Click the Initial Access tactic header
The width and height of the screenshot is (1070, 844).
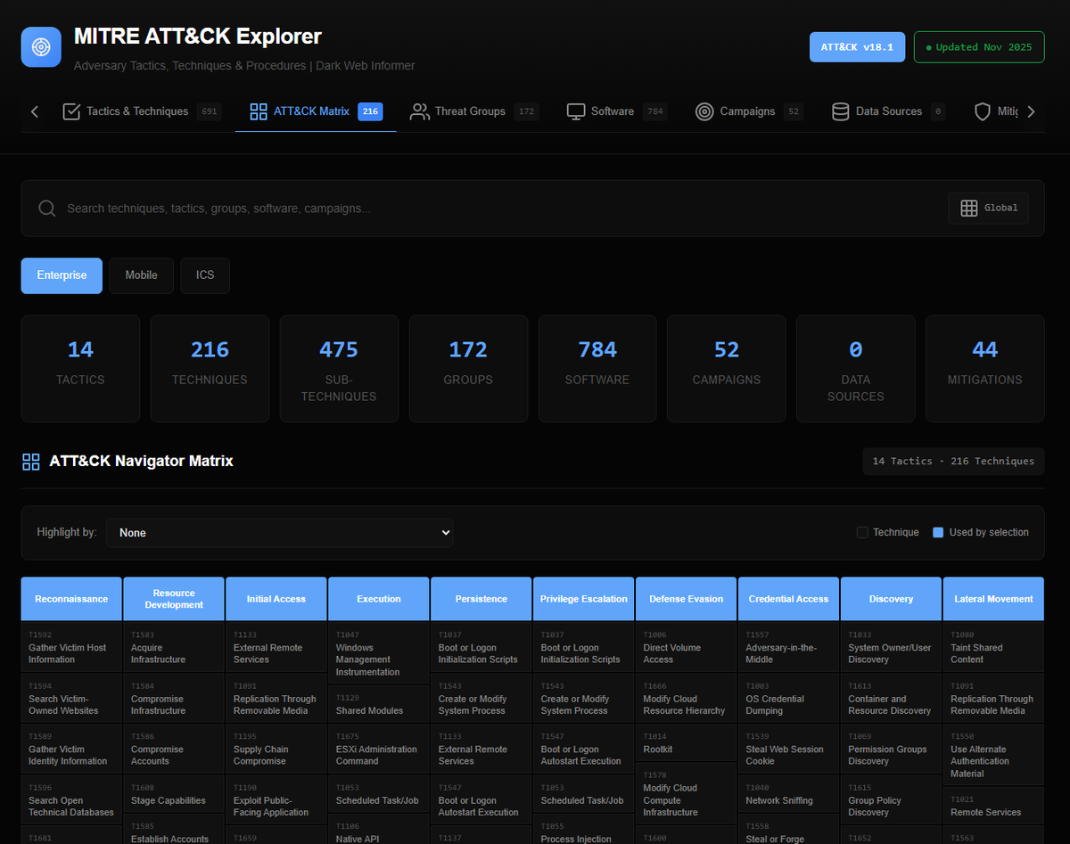276,599
